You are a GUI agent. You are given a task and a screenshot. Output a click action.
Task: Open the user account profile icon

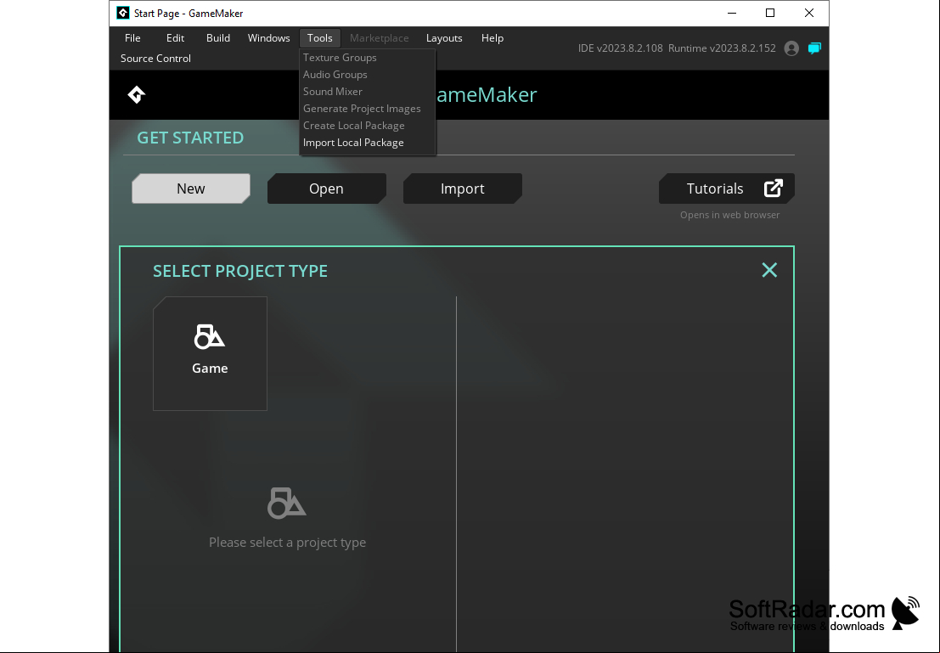click(x=791, y=48)
